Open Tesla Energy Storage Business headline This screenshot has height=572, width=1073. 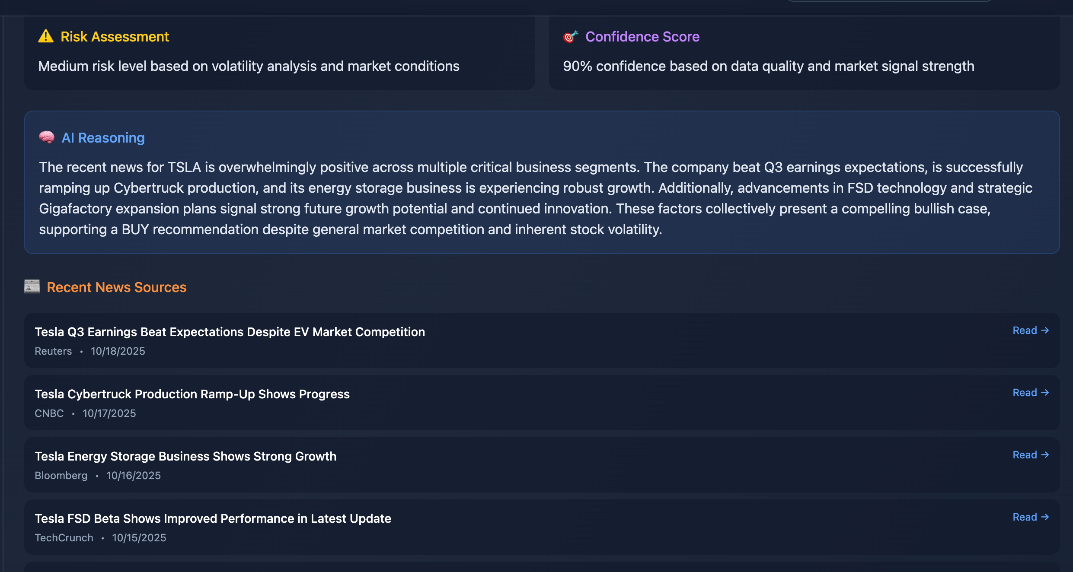point(185,456)
